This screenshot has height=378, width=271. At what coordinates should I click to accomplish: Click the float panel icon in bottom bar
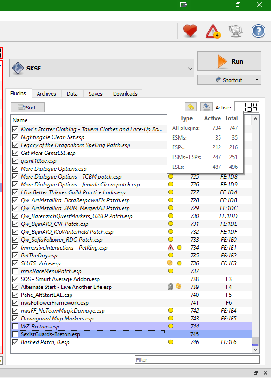point(256,373)
